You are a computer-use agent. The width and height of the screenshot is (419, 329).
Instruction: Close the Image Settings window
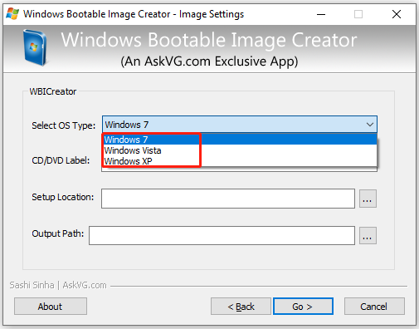point(397,14)
